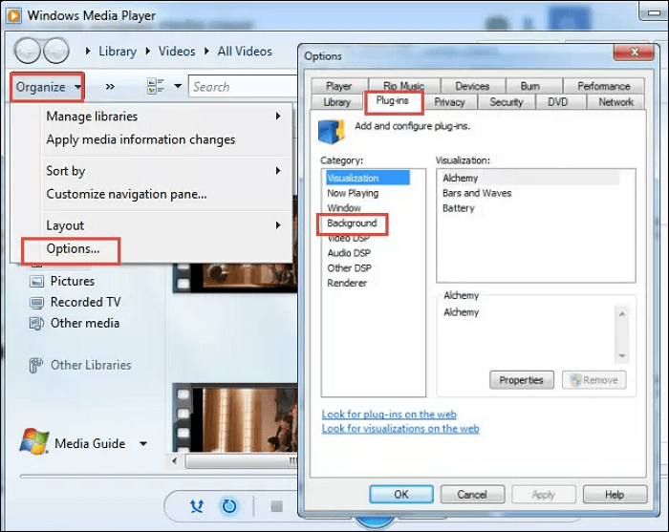The width and height of the screenshot is (669, 532).
Task: Click the horizontal scrollbar thumb in the library
Action: tap(241, 460)
